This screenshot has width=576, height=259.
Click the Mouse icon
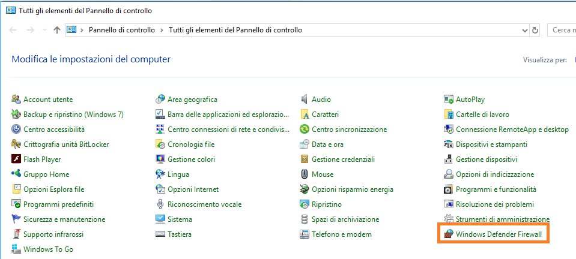305,174
